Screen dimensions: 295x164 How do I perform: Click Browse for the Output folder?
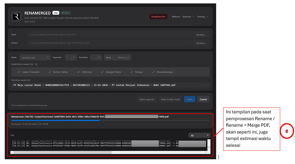[x=201, y=43]
